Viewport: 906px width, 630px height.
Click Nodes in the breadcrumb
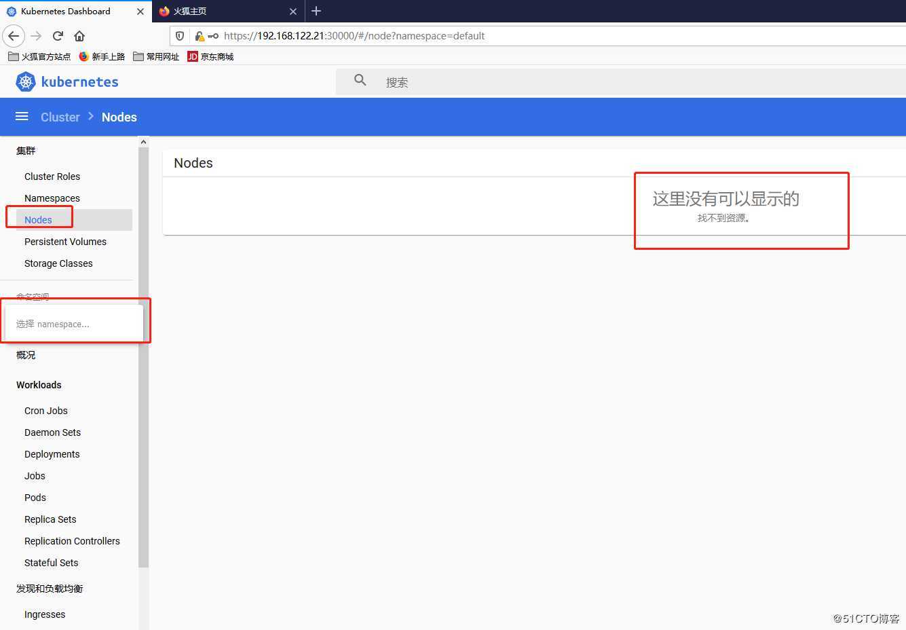click(119, 117)
